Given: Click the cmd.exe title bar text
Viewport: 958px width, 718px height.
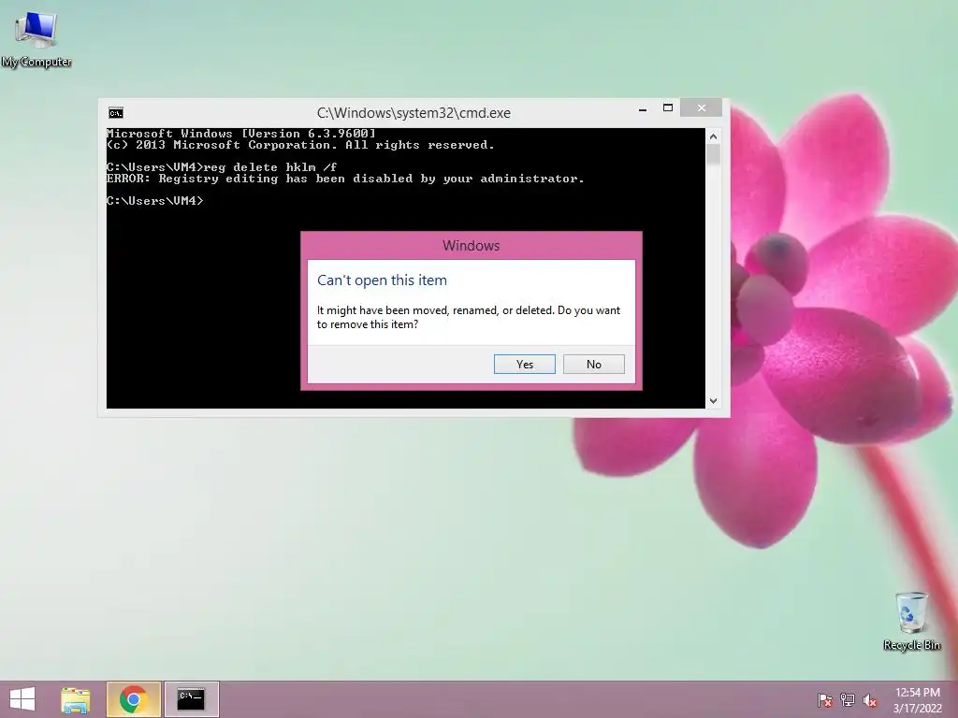Looking at the screenshot, I should click(414, 113).
